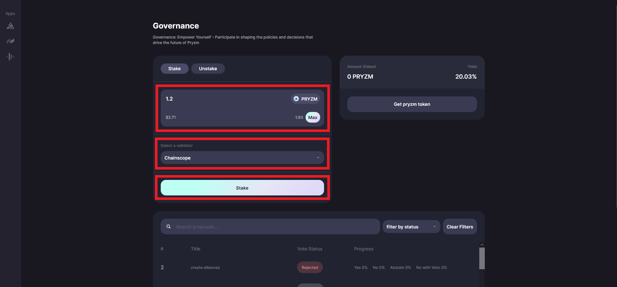
Task: Click the magnifier icon in proposals search
Action: [x=169, y=227]
